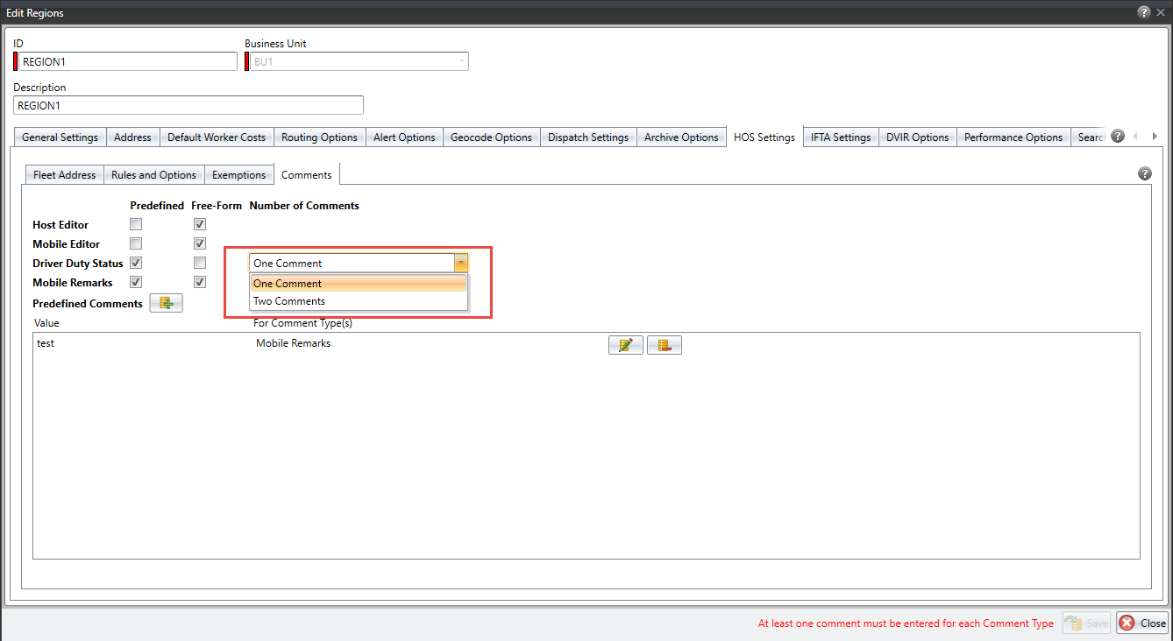Add a new predefined comment
The height and width of the screenshot is (641, 1173).
tap(166, 302)
